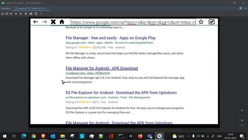This screenshot has width=248, height=140.
Task: Tap the emulator Home circle button
Action: point(21,14)
